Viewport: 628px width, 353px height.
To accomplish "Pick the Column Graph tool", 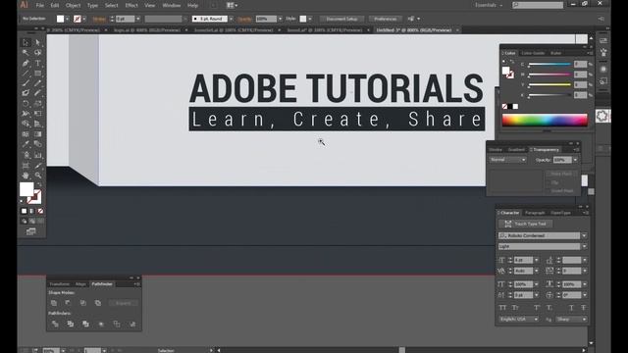I will click(x=38, y=155).
